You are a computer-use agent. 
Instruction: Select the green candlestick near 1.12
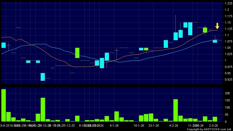205,30
